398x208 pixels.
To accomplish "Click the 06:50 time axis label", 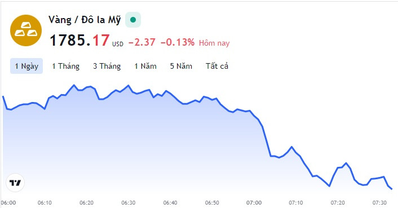I will pyautogui.click(x=212, y=203).
